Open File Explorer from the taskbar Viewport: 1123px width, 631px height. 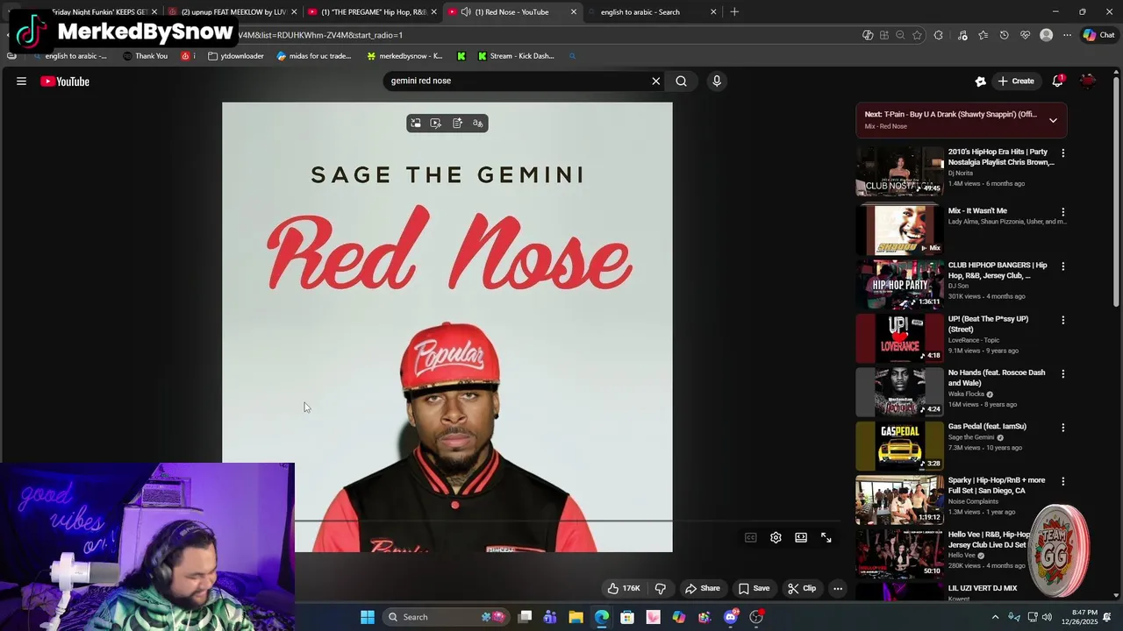click(576, 617)
